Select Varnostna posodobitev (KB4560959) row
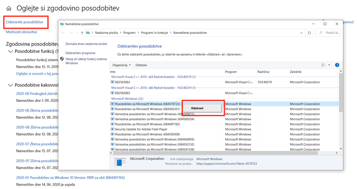 224,140
